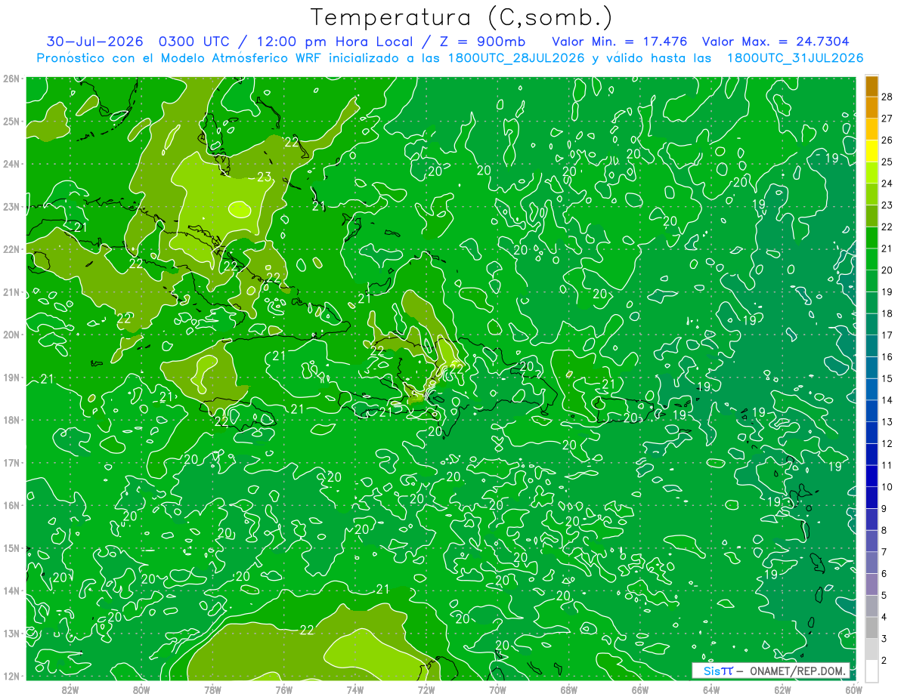Click the "20N" latitude axis label
The width and height of the screenshot is (907, 700).
point(11,335)
